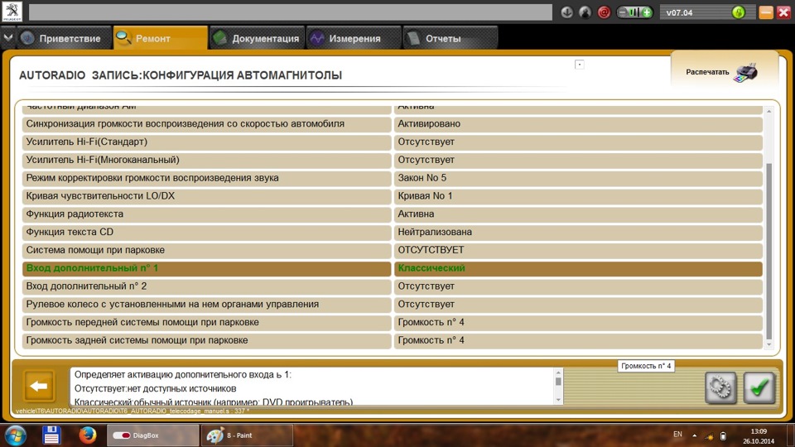Click the download arrow icon in top bar
This screenshot has height=447, width=795.
tap(566, 12)
